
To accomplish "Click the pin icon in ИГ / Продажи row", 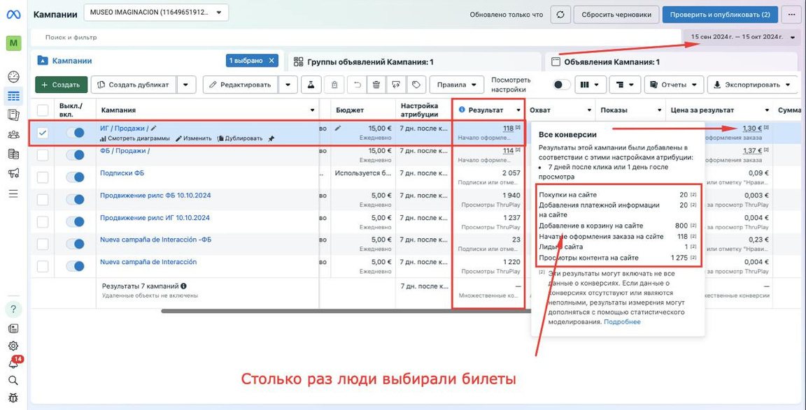I will (271, 138).
